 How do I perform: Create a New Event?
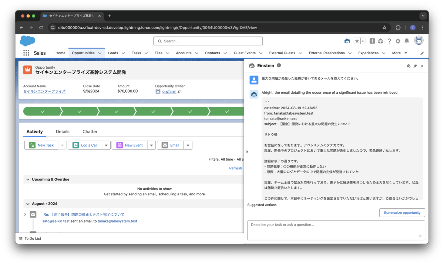(129, 145)
